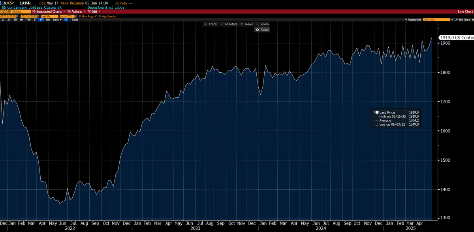Image resolution: width=474 pixels, height=232 pixels.
Task: Click the 1400 y-axis label
Action: point(445,189)
